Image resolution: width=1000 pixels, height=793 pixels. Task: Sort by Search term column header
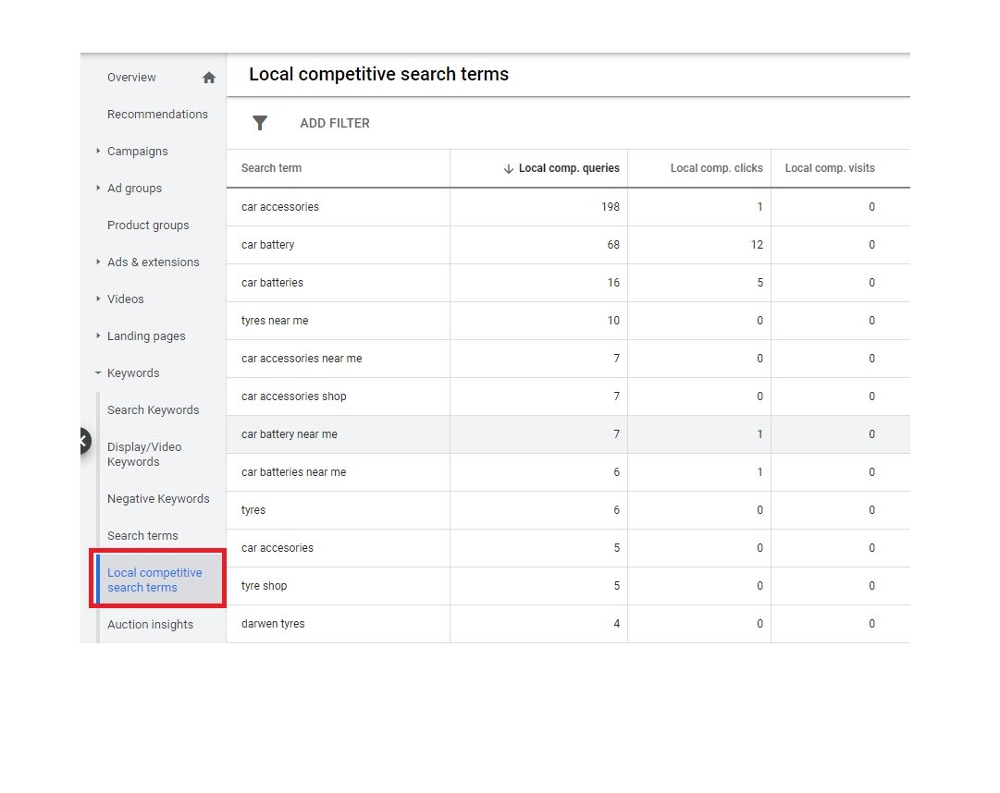(272, 168)
